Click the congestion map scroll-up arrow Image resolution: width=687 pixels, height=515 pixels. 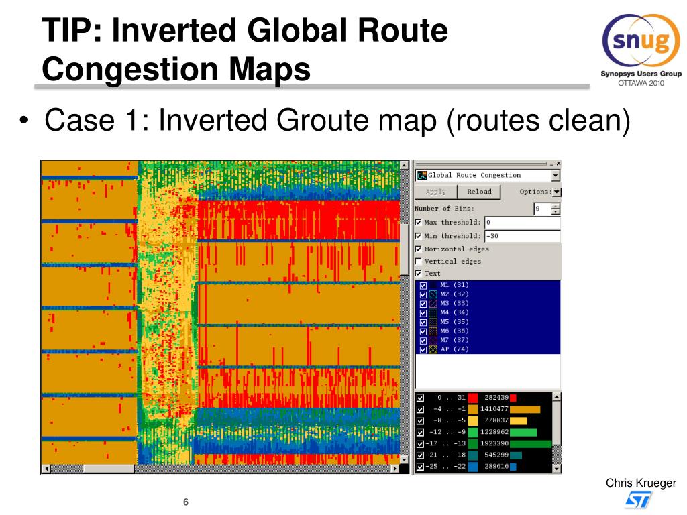click(404, 165)
